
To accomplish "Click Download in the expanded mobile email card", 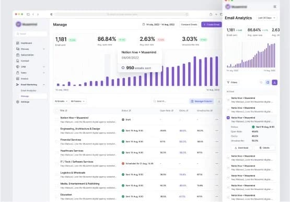I will 241,148.
